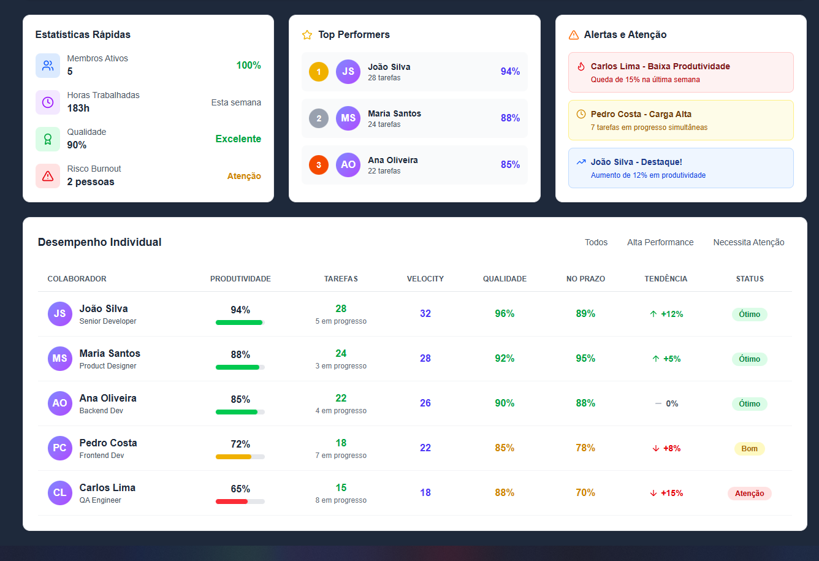Click the Qualidade medal icon
819x561 pixels.
[x=47, y=139]
